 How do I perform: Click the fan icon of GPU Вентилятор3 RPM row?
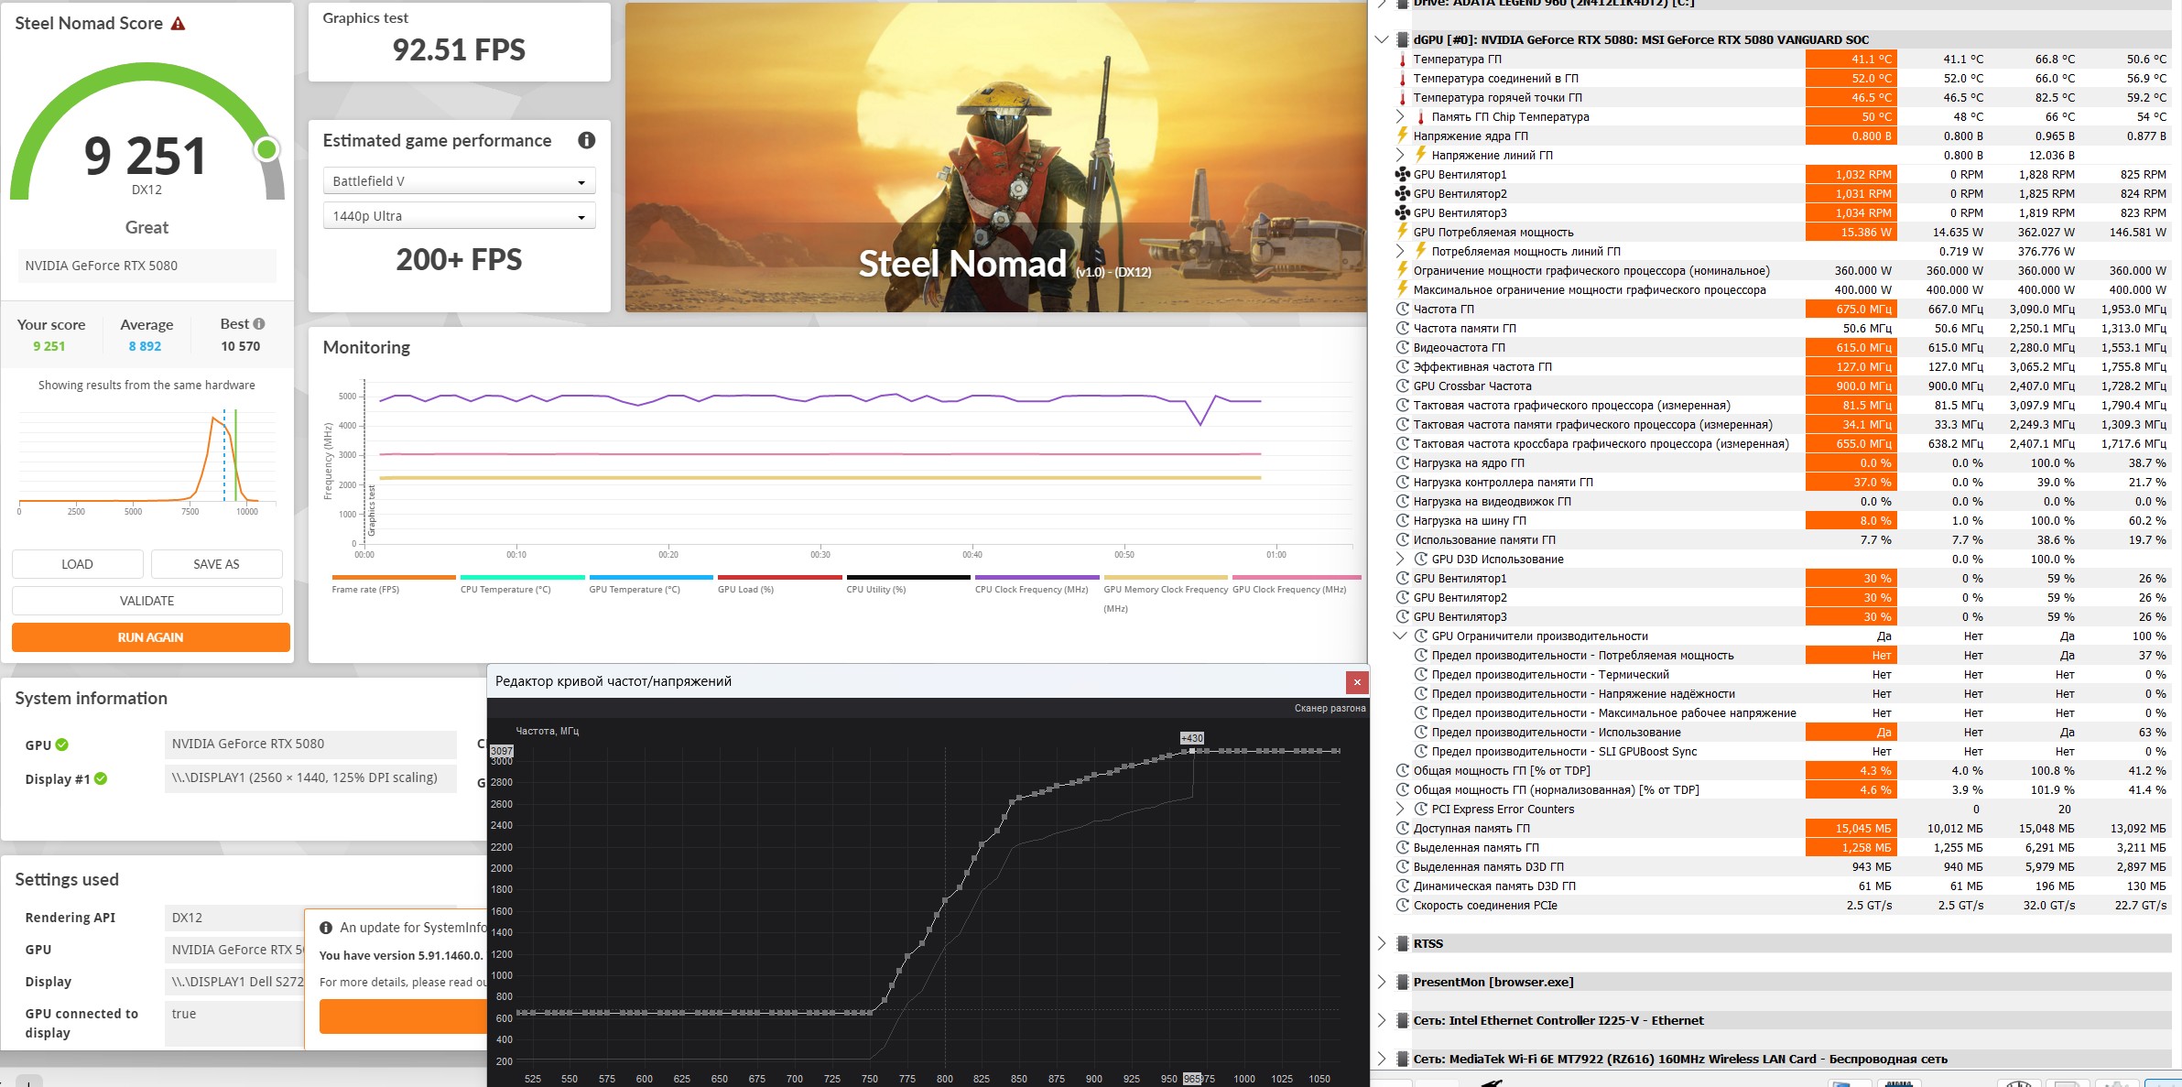1402,213
